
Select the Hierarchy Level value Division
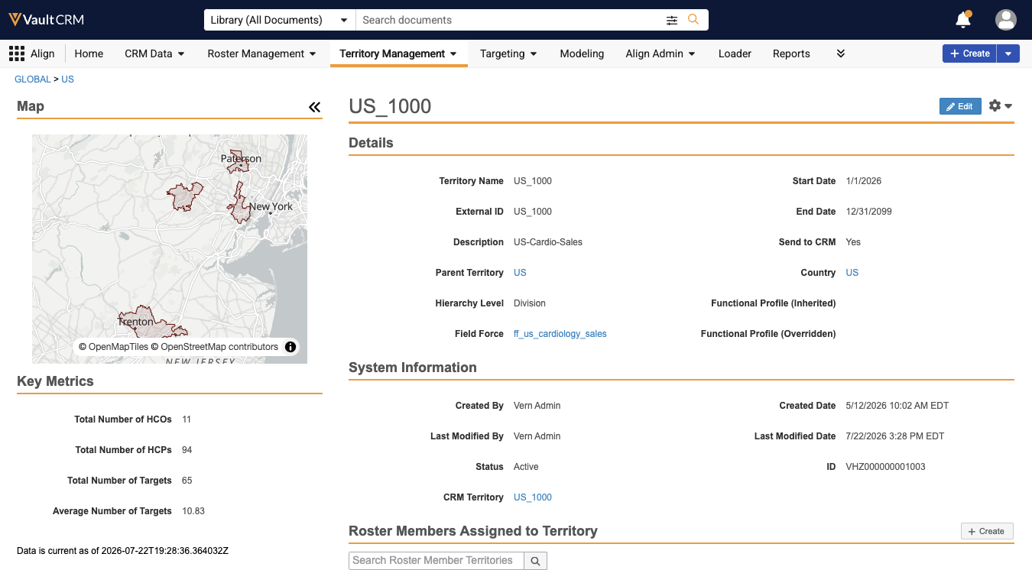pos(530,303)
